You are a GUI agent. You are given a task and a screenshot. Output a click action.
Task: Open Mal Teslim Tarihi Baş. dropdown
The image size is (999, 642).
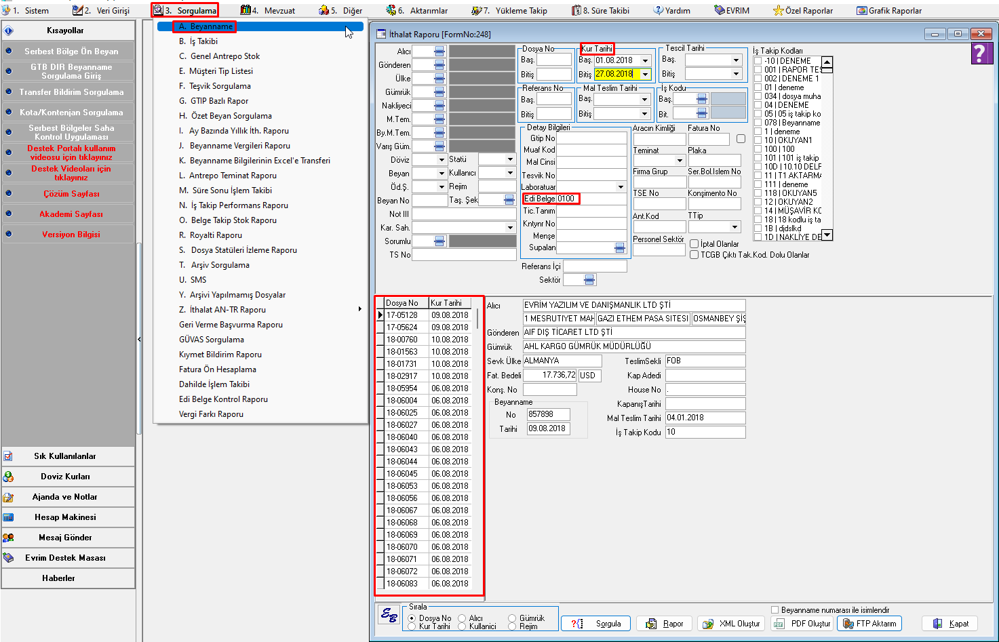pyautogui.click(x=645, y=99)
